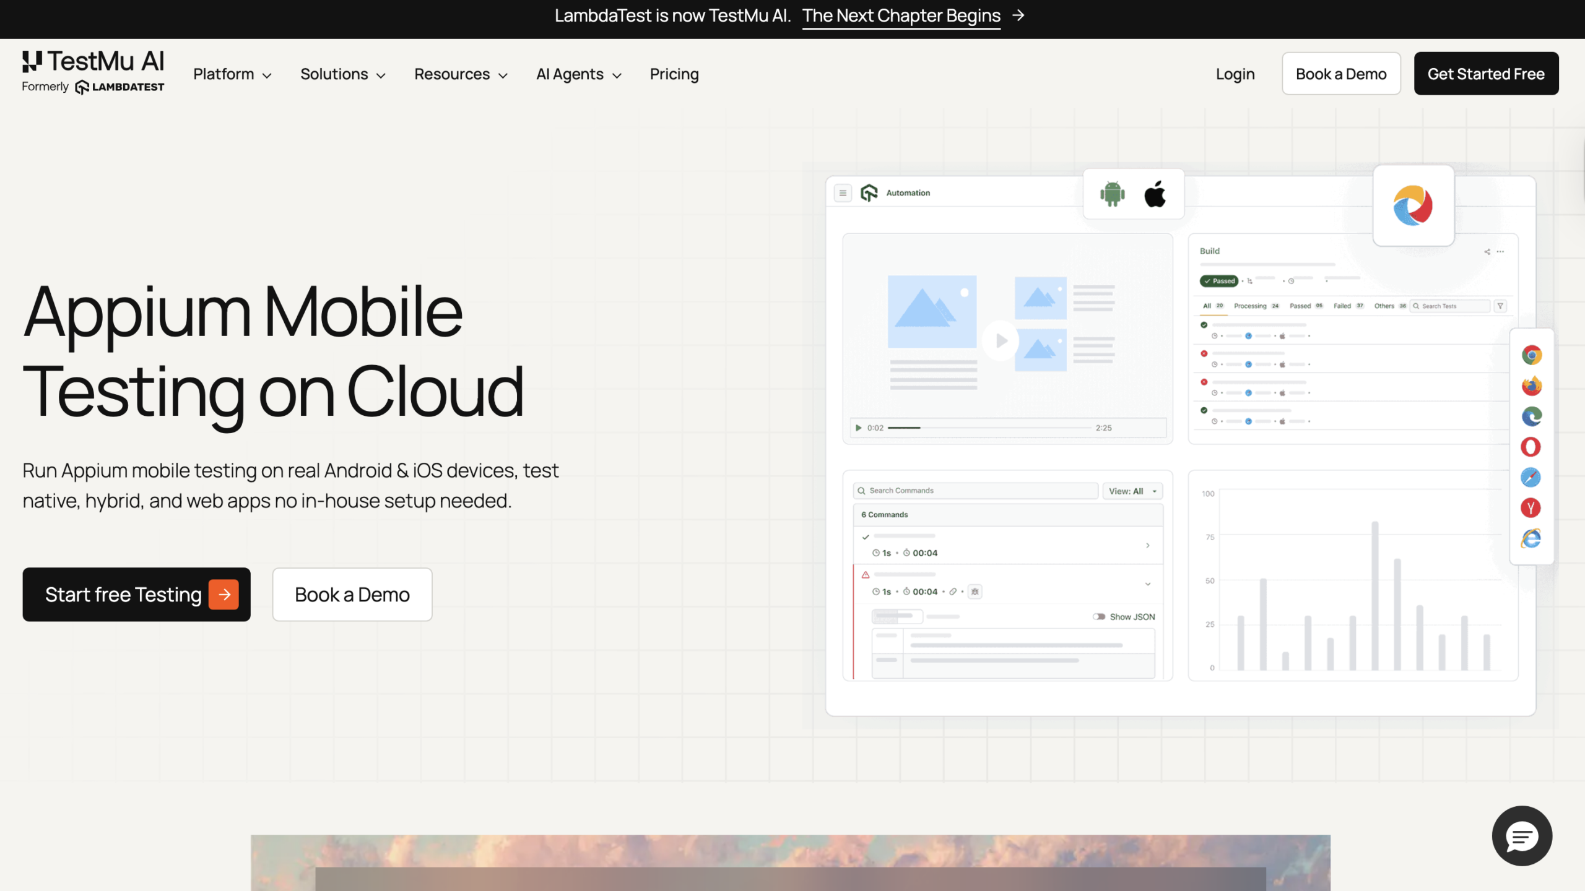
Task: Open the bug report icon on failed command
Action: [975, 592]
